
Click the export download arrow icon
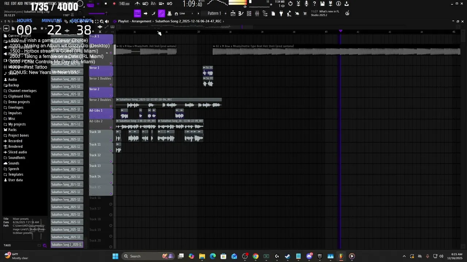coord(347,4)
